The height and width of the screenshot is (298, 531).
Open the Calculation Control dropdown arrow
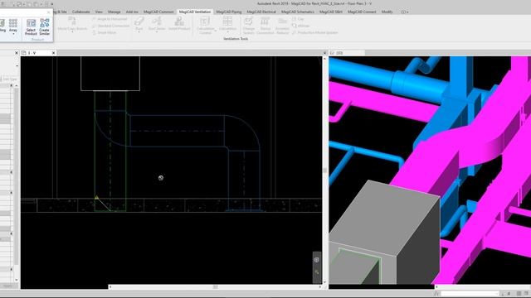coord(216,31)
